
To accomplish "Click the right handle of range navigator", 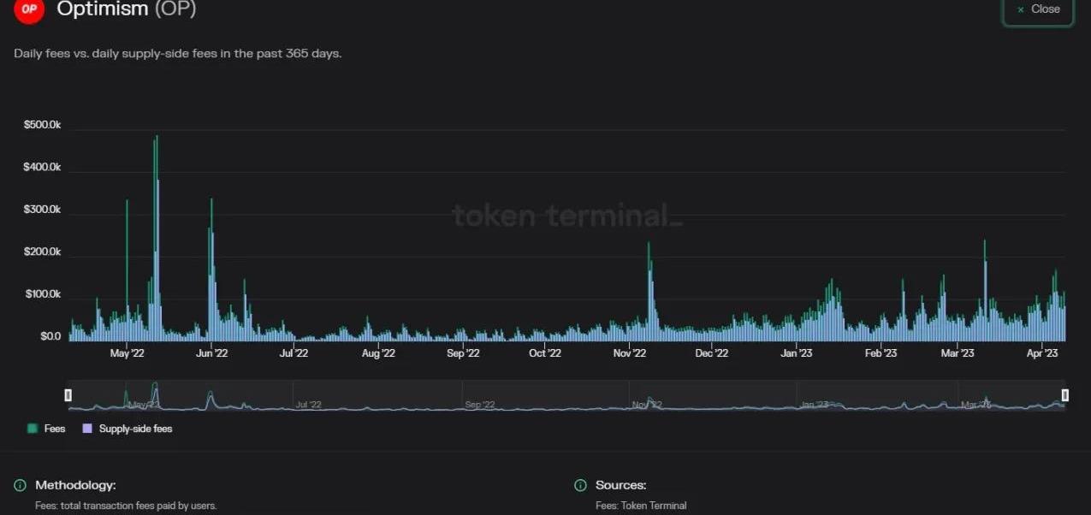I will [x=1065, y=394].
